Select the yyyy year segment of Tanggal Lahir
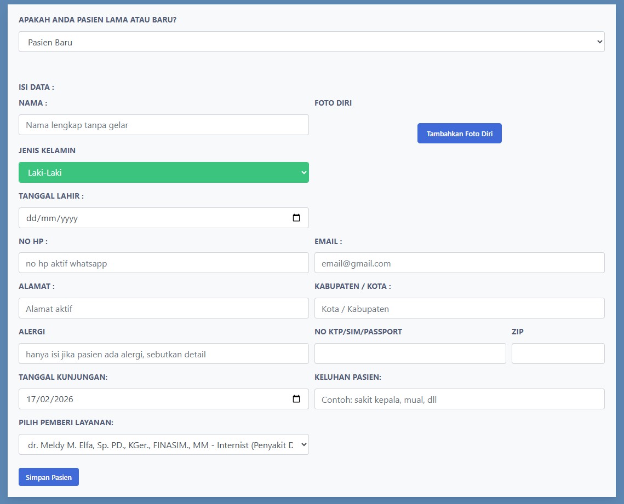624x504 pixels. [x=69, y=218]
